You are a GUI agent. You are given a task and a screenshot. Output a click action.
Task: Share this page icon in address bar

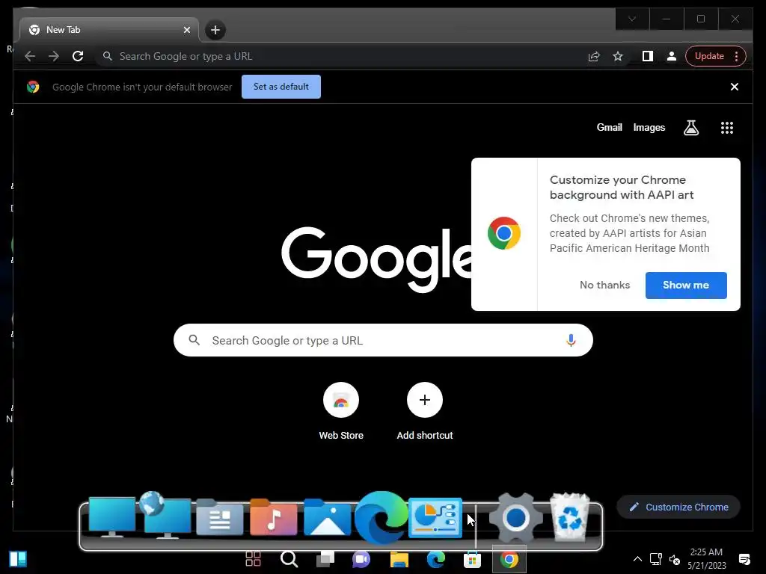tap(594, 56)
